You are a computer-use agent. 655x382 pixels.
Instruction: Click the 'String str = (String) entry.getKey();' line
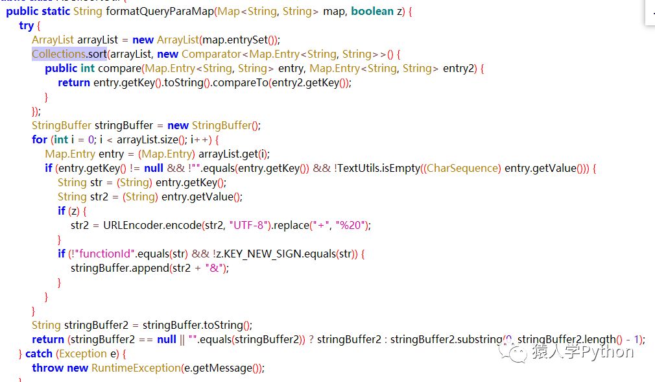[x=142, y=182]
